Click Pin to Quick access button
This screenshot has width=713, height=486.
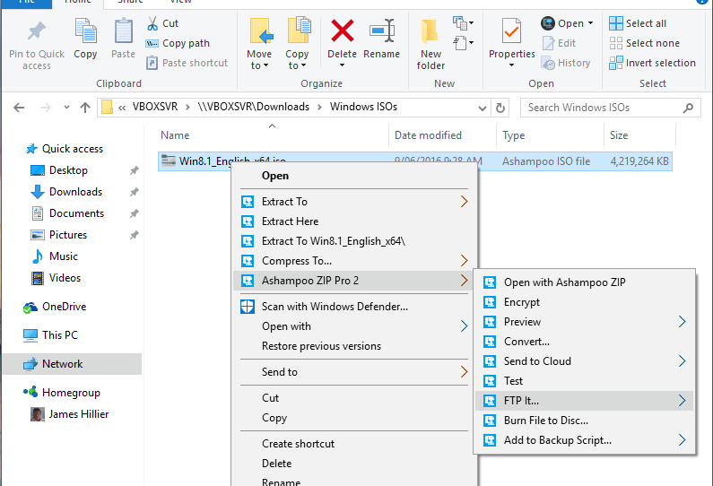[37, 45]
